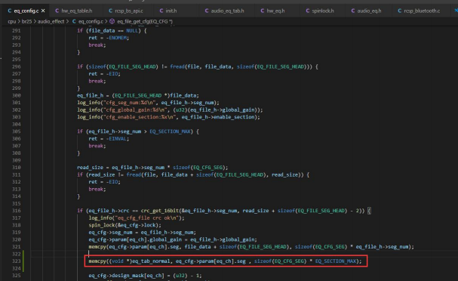
Task: Click EQ_SECTION_MAX on line 305
Action: (x=170, y=131)
